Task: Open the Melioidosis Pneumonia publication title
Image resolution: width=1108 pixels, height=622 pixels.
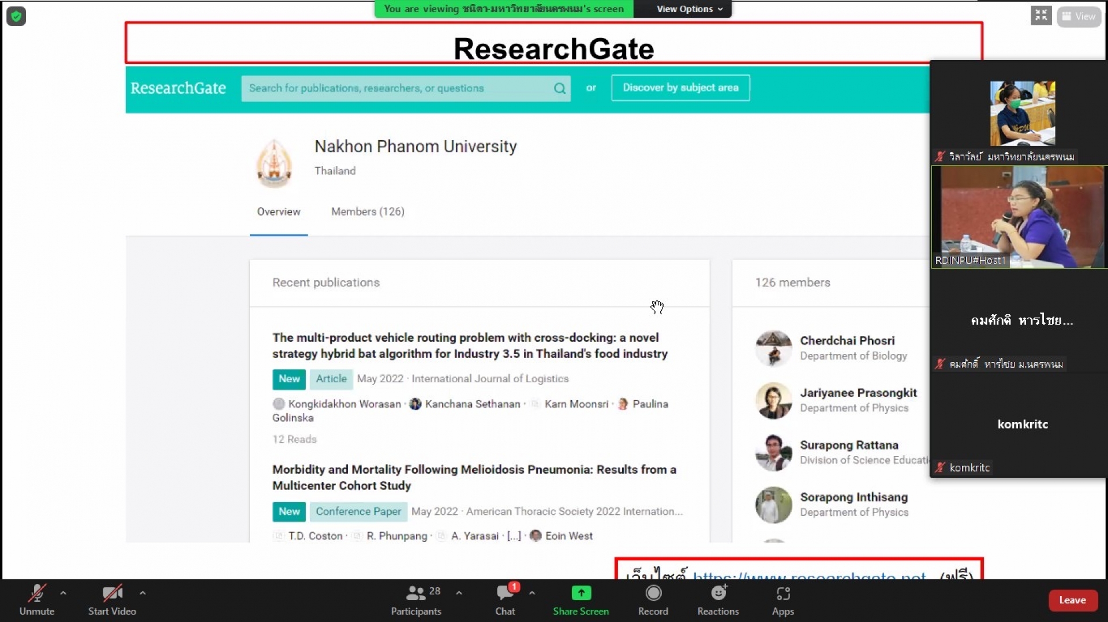Action: click(474, 477)
